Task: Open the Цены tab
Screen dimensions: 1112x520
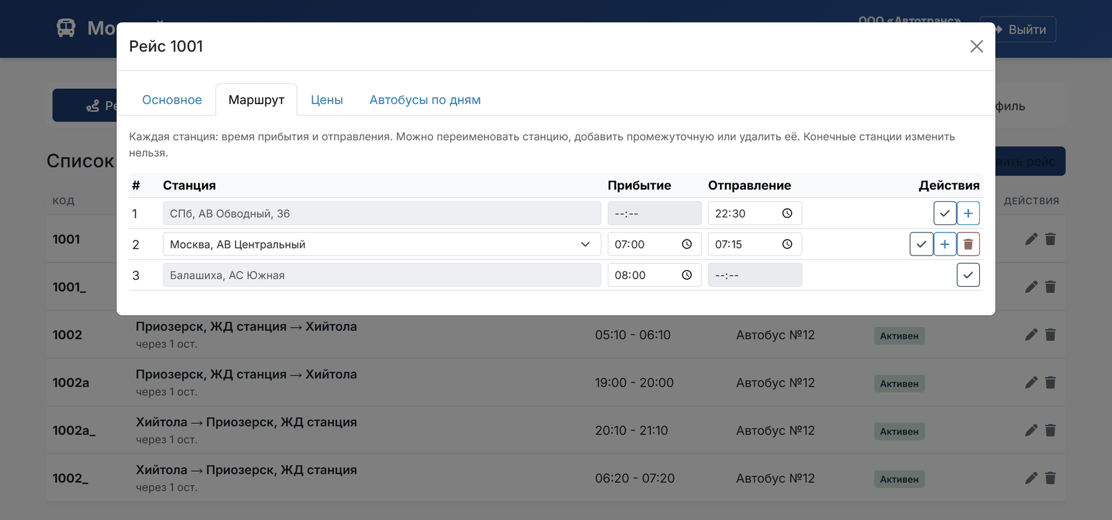Action: 327,100
